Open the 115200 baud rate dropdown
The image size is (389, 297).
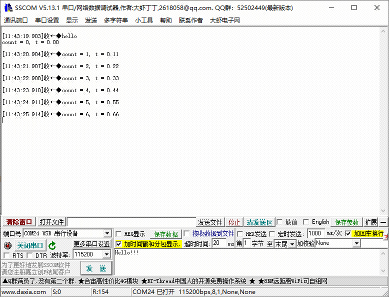[x=106, y=254]
